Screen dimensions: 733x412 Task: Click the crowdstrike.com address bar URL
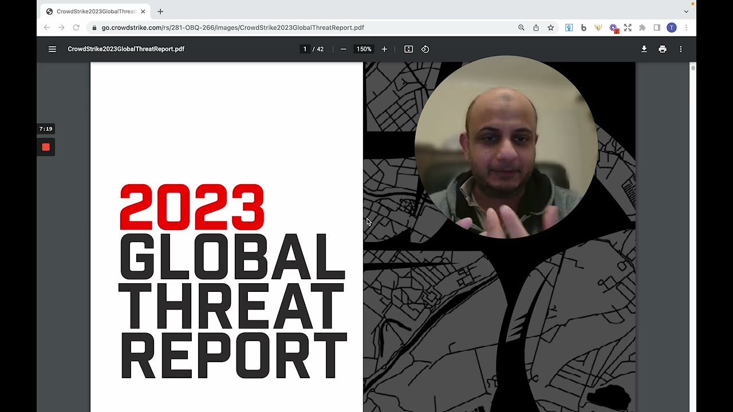click(x=232, y=27)
